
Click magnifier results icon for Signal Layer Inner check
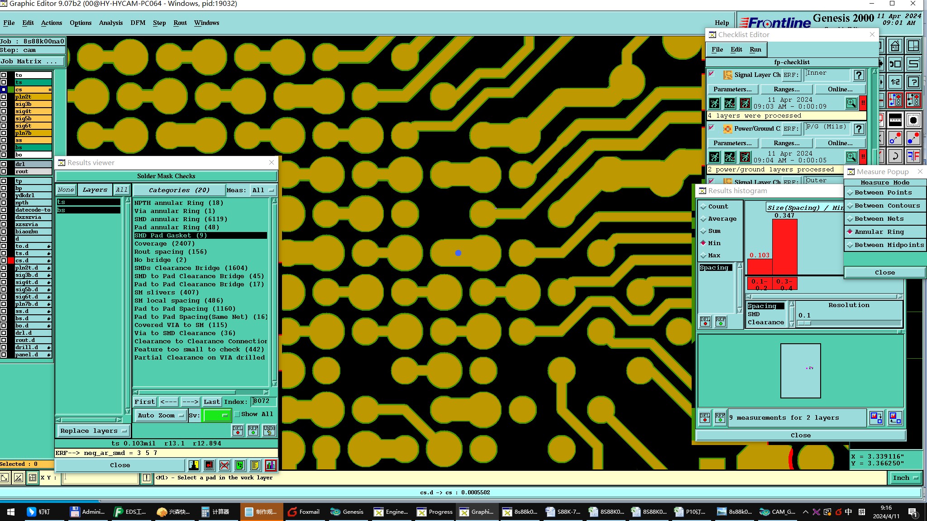point(851,103)
